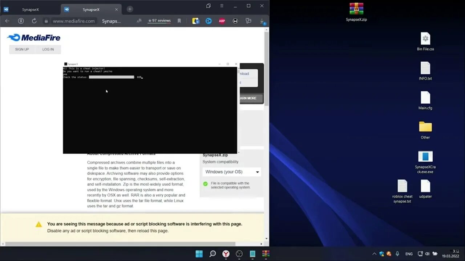The height and width of the screenshot is (261, 465).
Task: Go back using the browser back arrow
Action: tap(7, 21)
